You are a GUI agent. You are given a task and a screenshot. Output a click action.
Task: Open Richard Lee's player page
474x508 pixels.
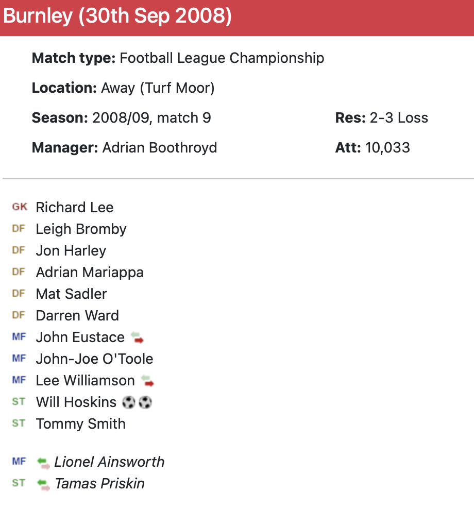(75, 207)
